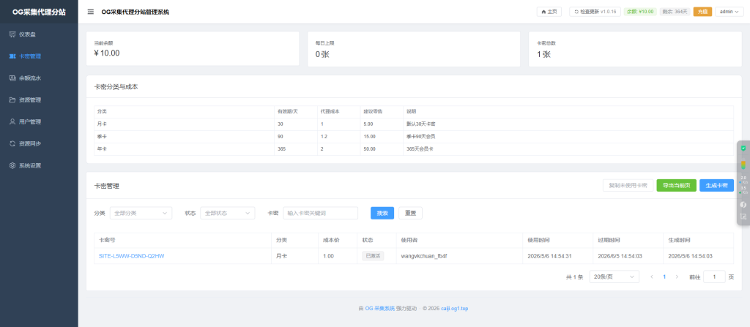The image size is (750, 327).
Task: Click the green shield icon in floating widget
Action: pyautogui.click(x=743, y=149)
